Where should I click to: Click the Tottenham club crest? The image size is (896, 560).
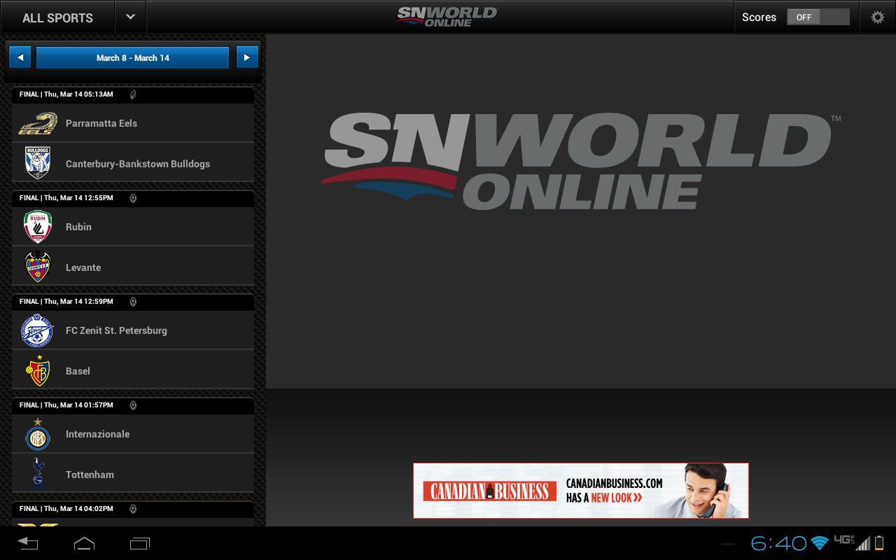coord(38,472)
